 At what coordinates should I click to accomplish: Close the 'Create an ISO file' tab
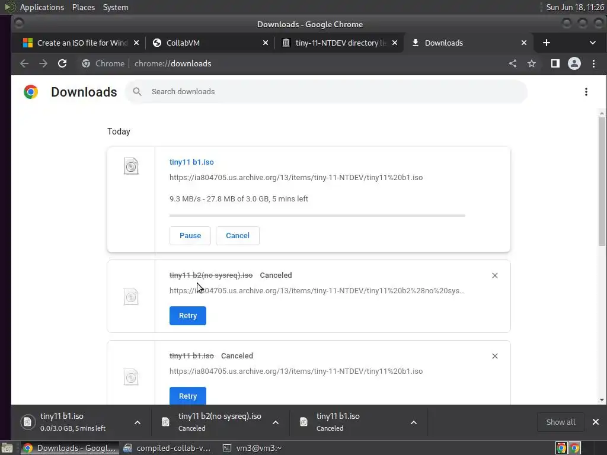136,43
